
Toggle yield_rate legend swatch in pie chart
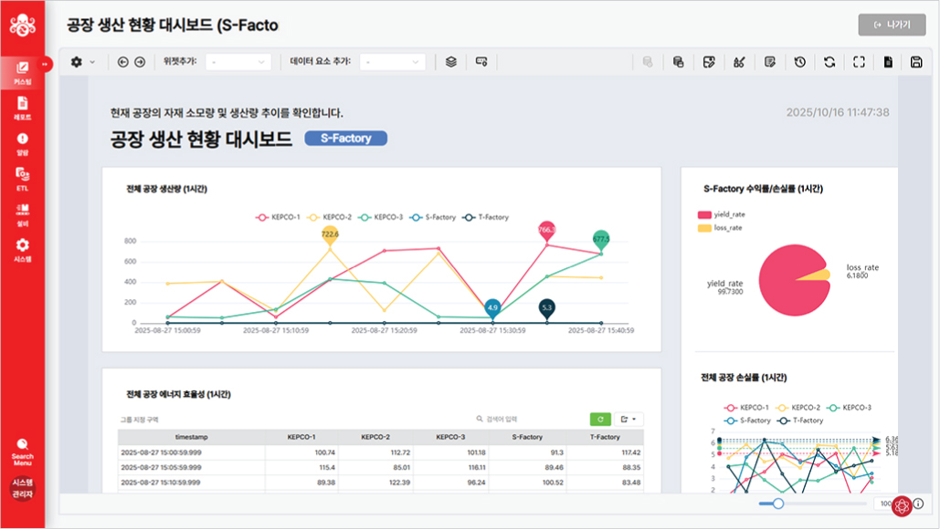click(x=704, y=214)
